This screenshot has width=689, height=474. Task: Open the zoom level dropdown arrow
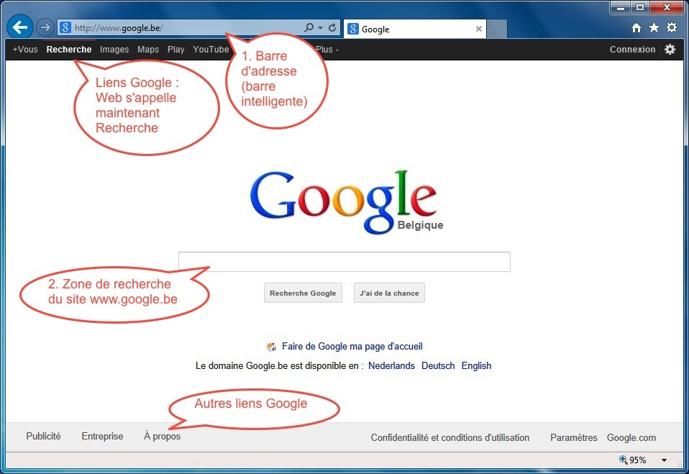(664, 460)
